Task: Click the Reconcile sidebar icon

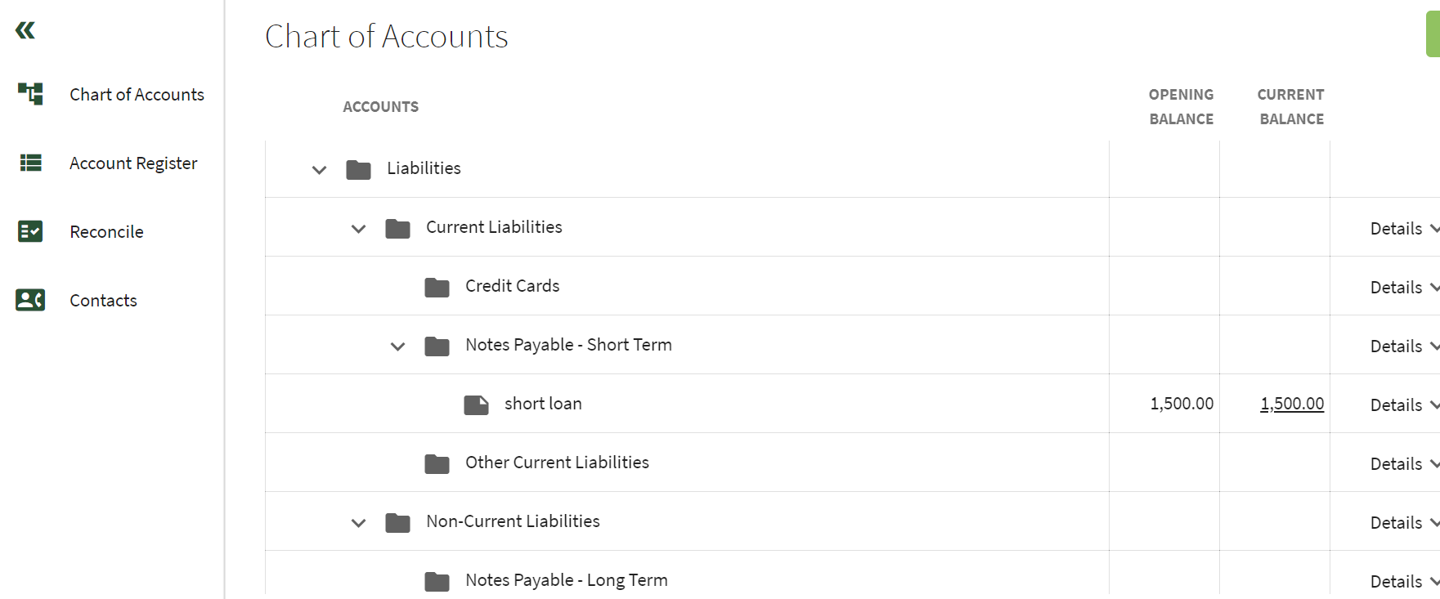Action: coord(29,231)
